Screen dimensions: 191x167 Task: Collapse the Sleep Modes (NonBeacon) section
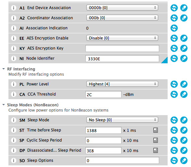(x=4, y=105)
